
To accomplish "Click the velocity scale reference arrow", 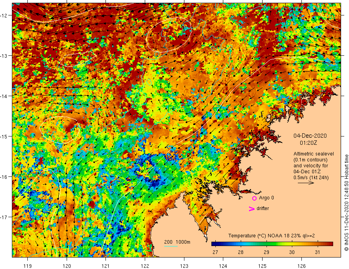I will coord(306,183).
